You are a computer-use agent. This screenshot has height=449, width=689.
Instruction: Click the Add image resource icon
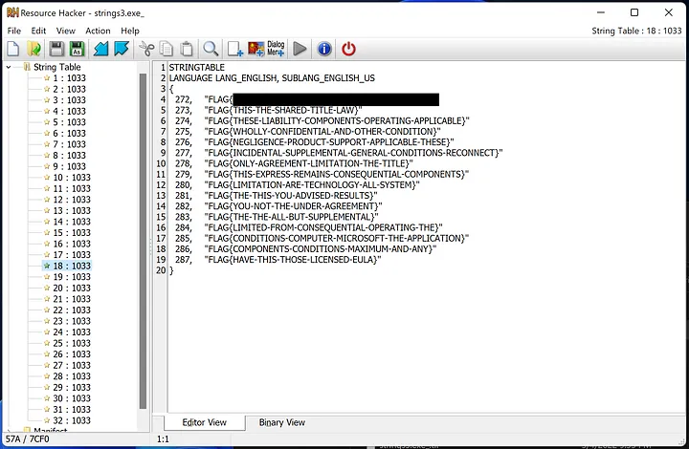(x=256, y=49)
